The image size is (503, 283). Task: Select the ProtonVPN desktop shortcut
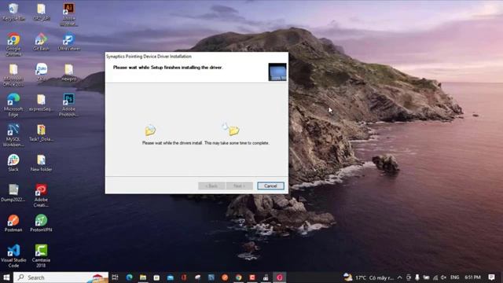pyautogui.click(x=41, y=223)
